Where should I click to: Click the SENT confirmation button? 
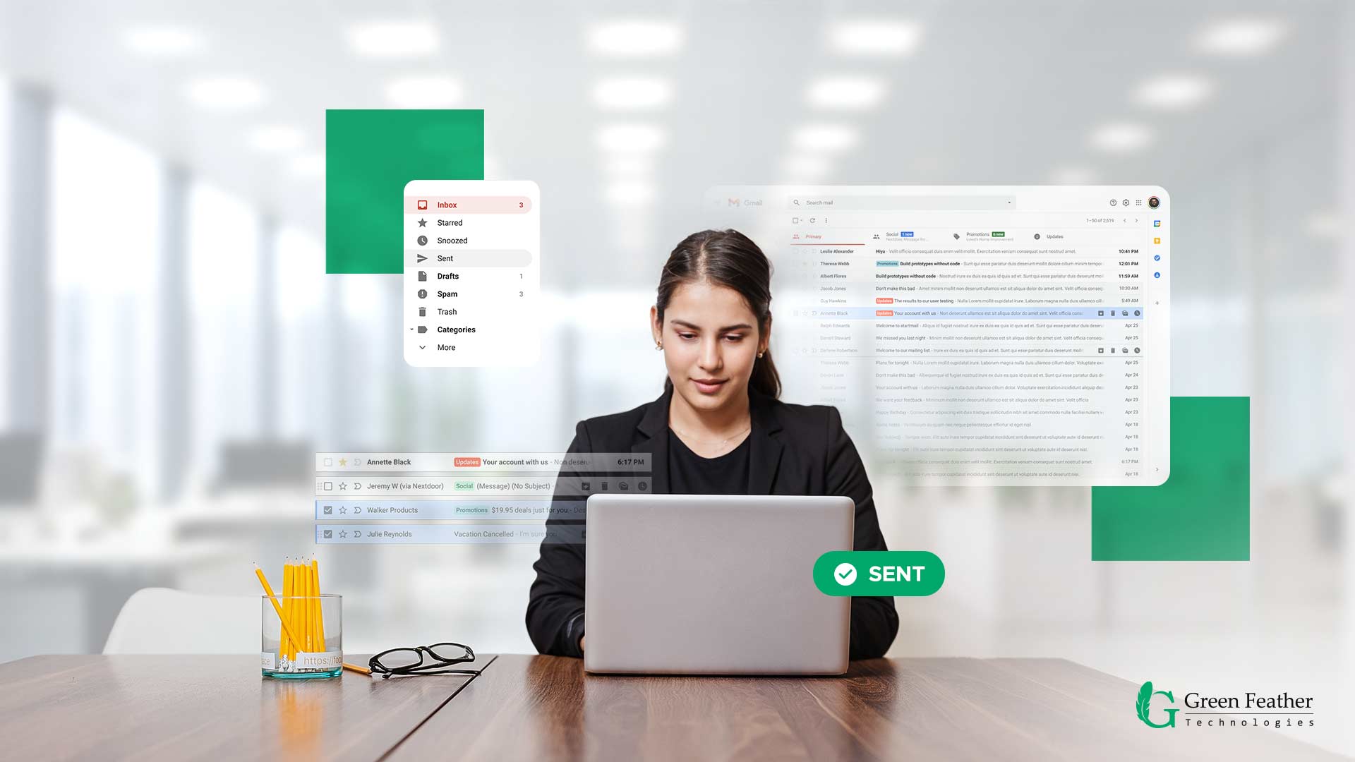878,574
